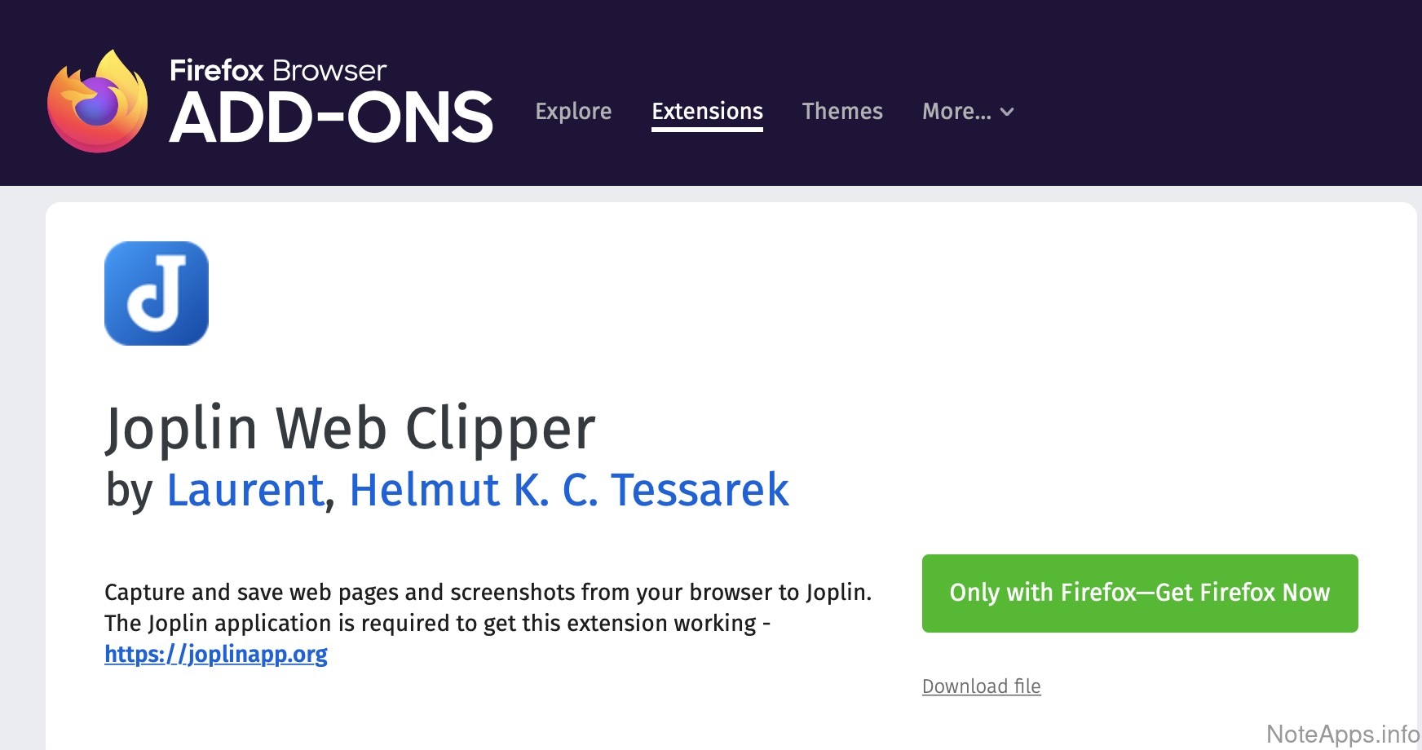Viewport: 1422px width, 750px height.
Task: Click the Firefox Browser header text
Action: pos(278,70)
